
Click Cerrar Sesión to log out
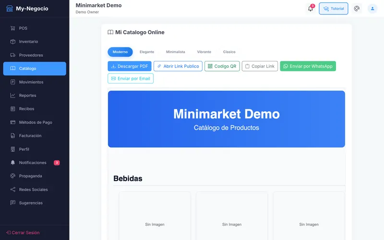point(23,233)
